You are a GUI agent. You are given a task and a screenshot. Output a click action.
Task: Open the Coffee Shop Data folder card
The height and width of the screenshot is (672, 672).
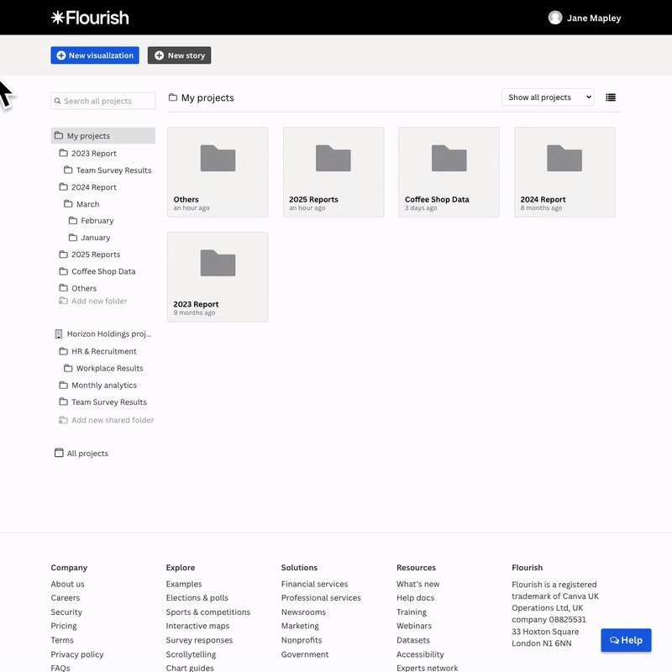(x=449, y=172)
